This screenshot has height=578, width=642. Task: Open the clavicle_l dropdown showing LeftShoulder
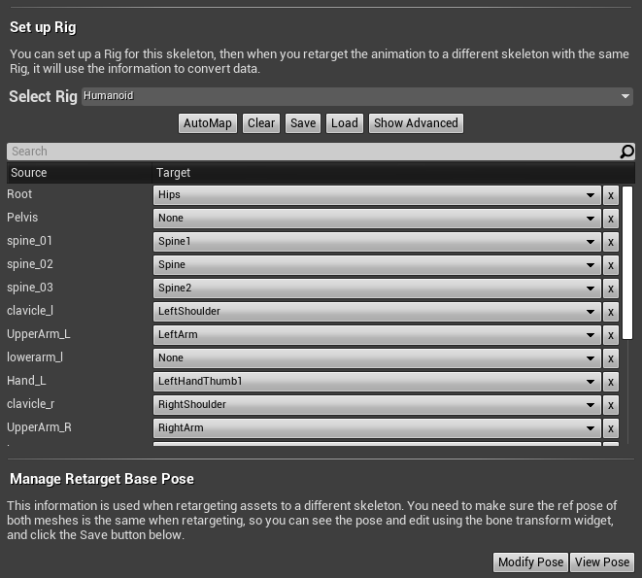377,312
